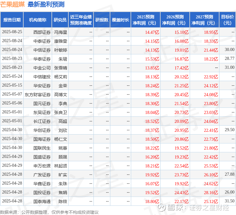Click analyst name 张雪晴
Screen dimensions: 236x215
[60, 68]
